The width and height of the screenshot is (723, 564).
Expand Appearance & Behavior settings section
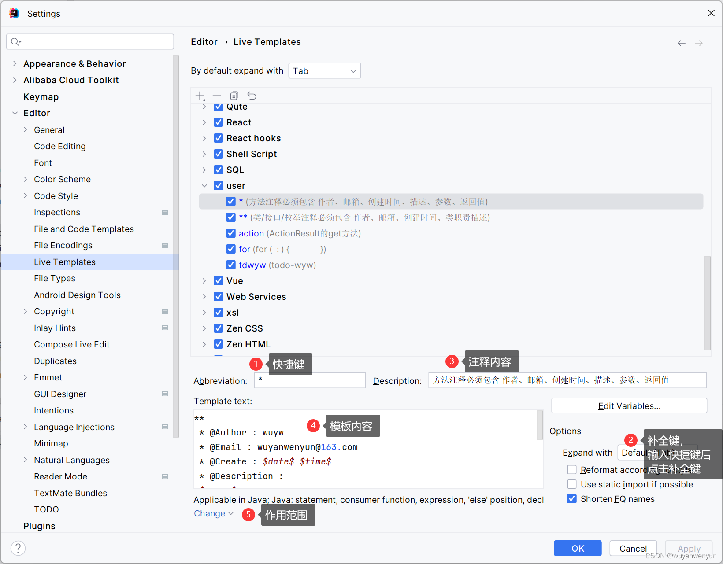[15, 64]
